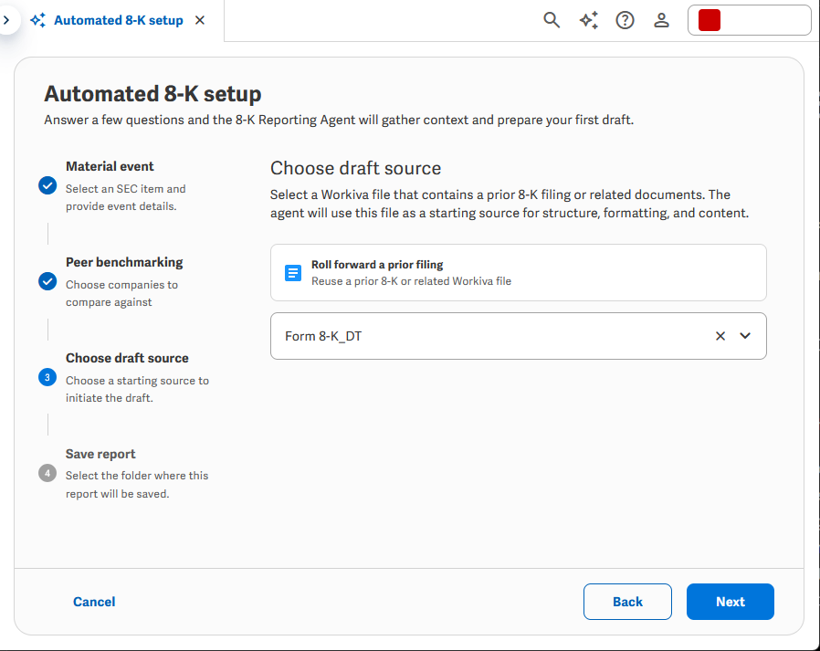Select the Roll forward a prior filing card
The height and width of the screenshot is (651, 820).
pyautogui.click(x=519, y=272)
